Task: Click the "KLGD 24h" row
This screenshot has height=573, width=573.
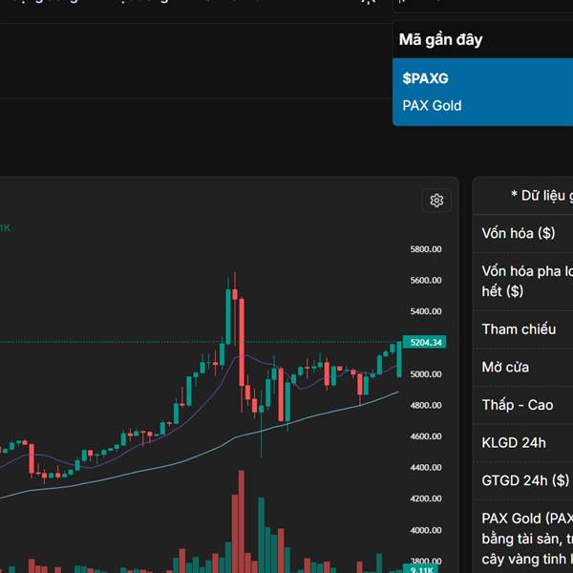Action: click(x=516, y=443)
